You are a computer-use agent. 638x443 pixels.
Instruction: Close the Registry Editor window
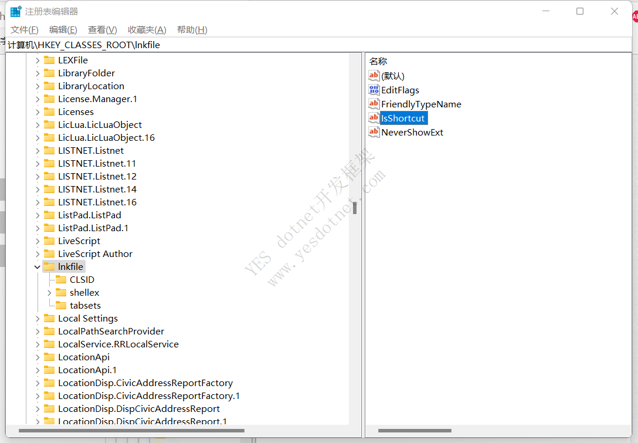point(615,11)
